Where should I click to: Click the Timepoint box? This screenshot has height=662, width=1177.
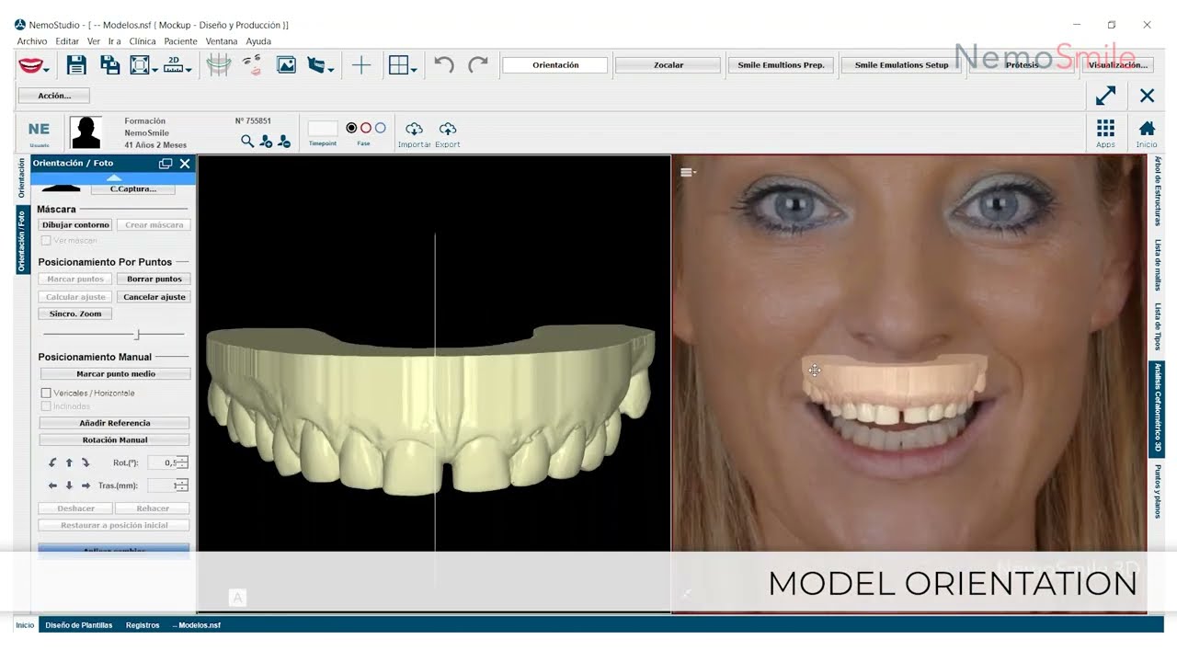coord(323,129)
